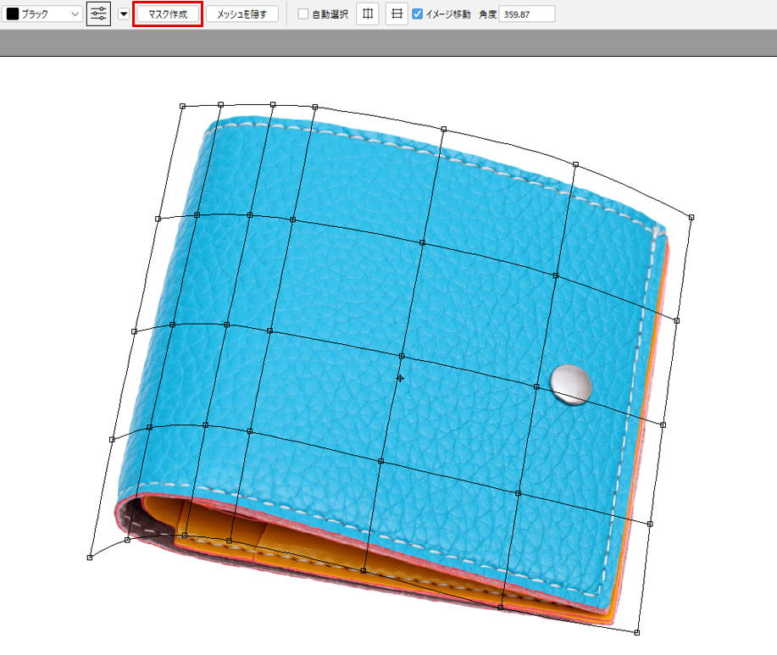Click the silver snap button on the wallet

(x=571, y=385)
